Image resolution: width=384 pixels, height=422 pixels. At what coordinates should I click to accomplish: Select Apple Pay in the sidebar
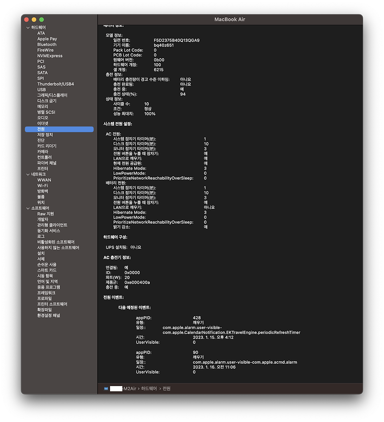tap(47, 39)
